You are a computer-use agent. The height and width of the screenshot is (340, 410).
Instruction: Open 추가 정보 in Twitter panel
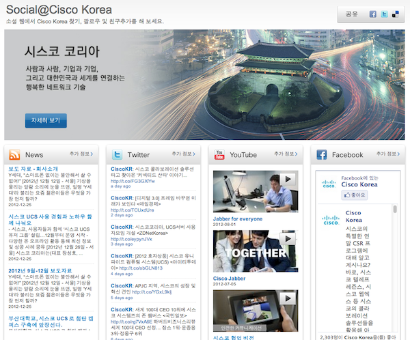[x=184, y=154]
